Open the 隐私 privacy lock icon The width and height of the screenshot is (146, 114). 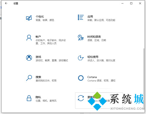pyautogui.click(x=29, y=98)
